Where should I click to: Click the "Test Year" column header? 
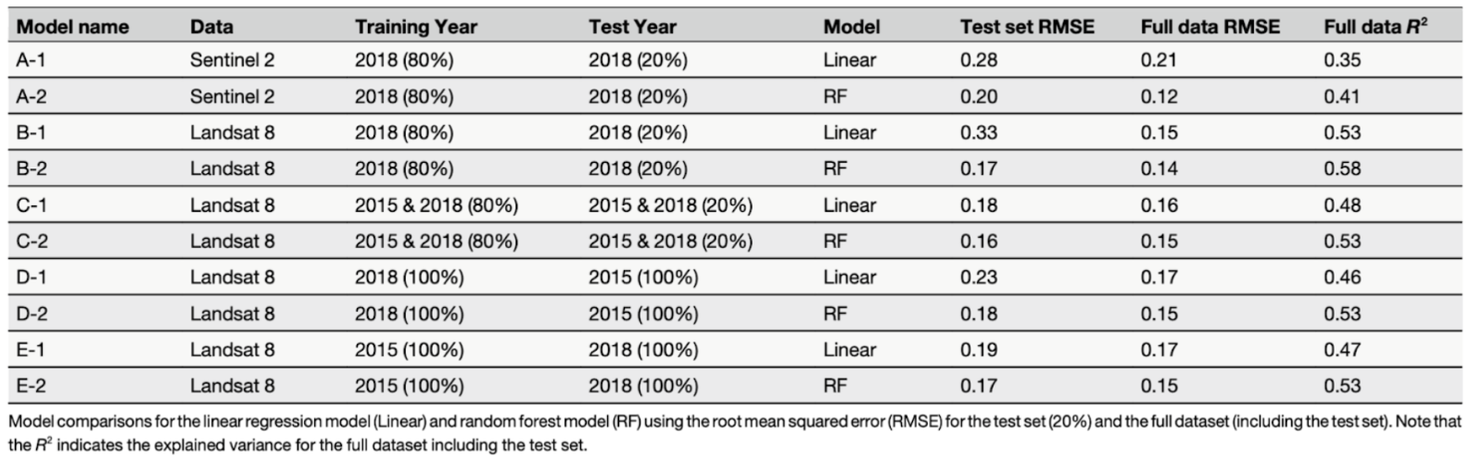(632, 27)
